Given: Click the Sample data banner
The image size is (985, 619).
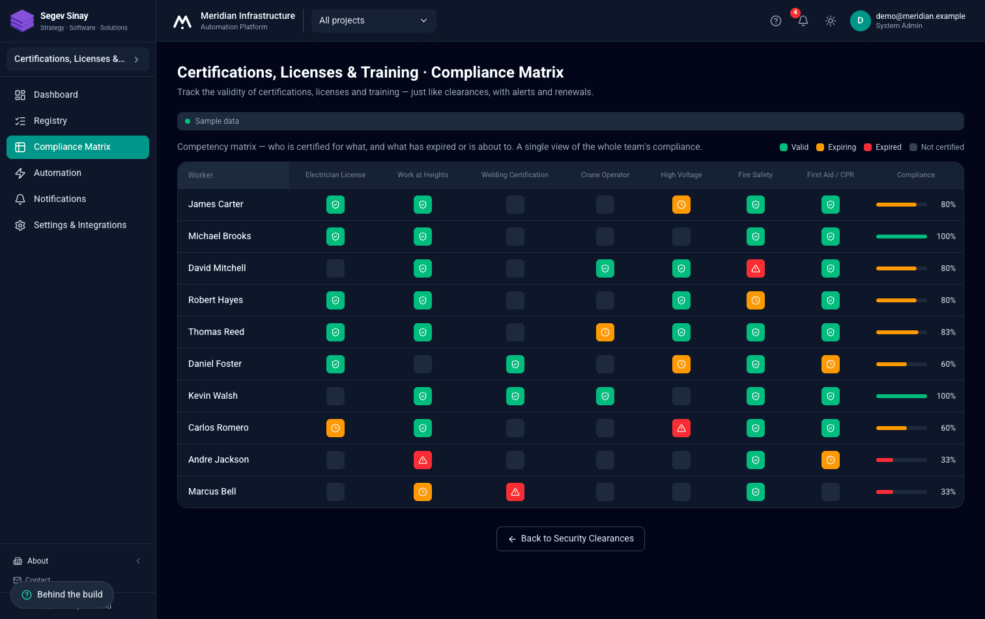Looking at the screenshot, I should click(571, 121).
